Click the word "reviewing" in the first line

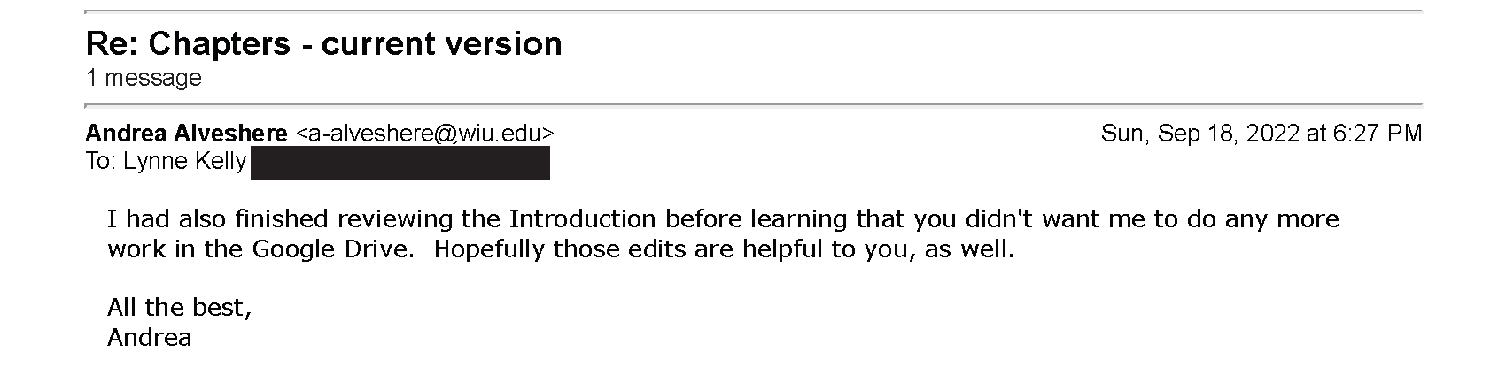(x=403, y=218)
